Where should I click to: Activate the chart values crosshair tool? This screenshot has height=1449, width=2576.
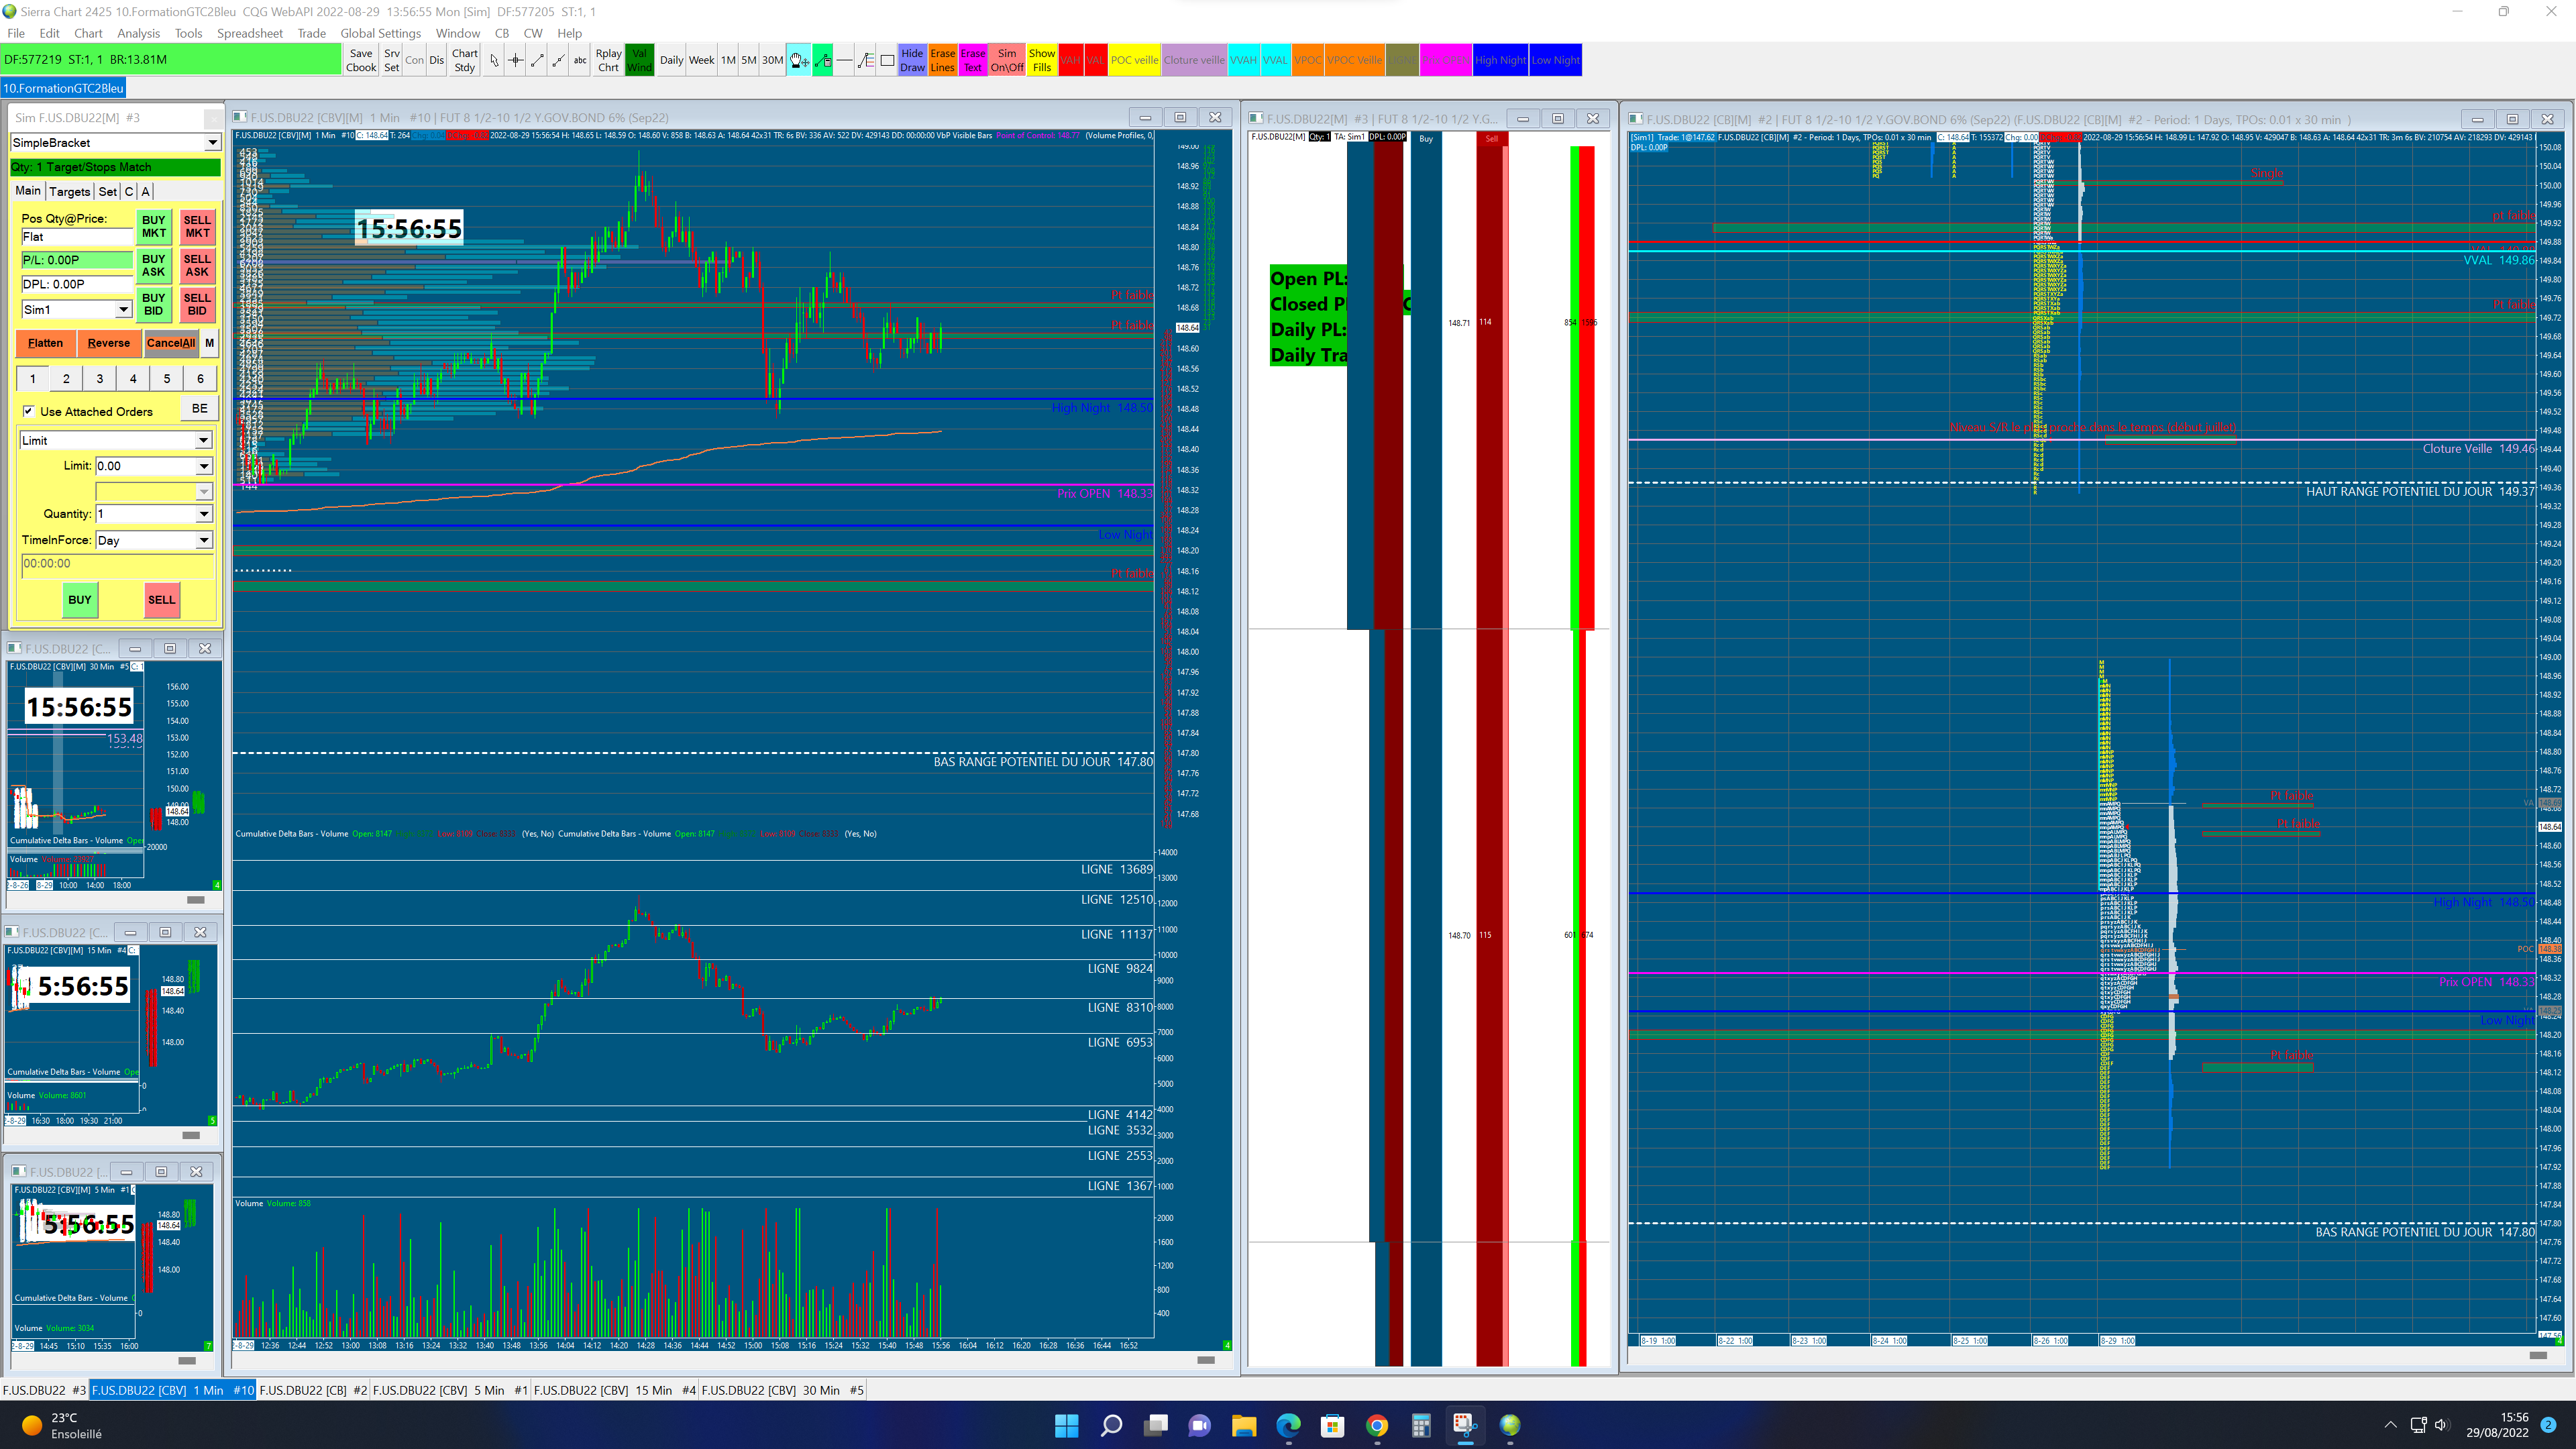(515, 61)
